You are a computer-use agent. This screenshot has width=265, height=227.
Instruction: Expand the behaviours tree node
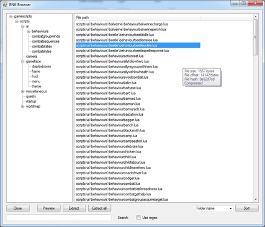tap(29, 31)
